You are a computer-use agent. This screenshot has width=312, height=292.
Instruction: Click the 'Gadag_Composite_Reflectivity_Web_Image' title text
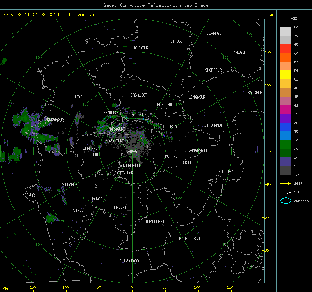point(156,5)
